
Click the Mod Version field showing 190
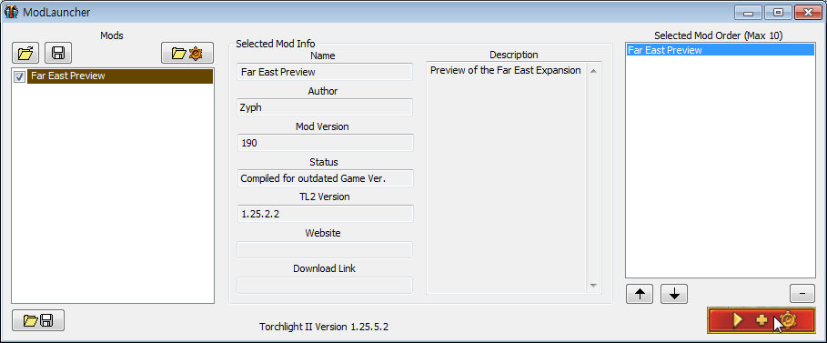pos(325,143)
